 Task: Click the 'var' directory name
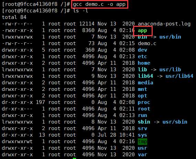tap(142, 155)
